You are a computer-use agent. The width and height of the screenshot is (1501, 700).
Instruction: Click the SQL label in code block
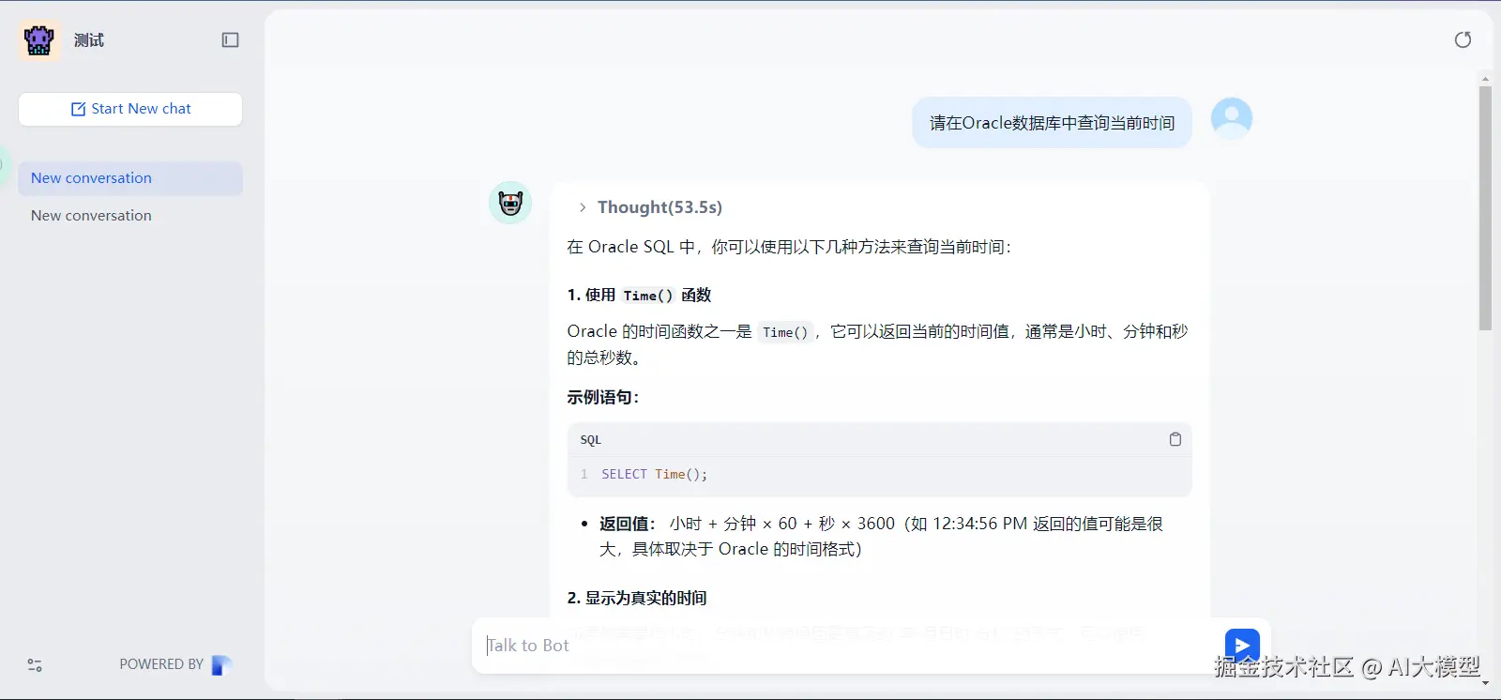click(591, 440)
